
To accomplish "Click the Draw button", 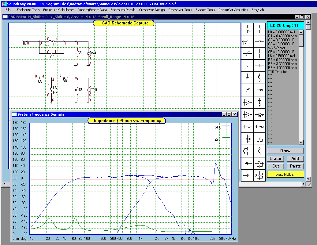I will [285, 151].
